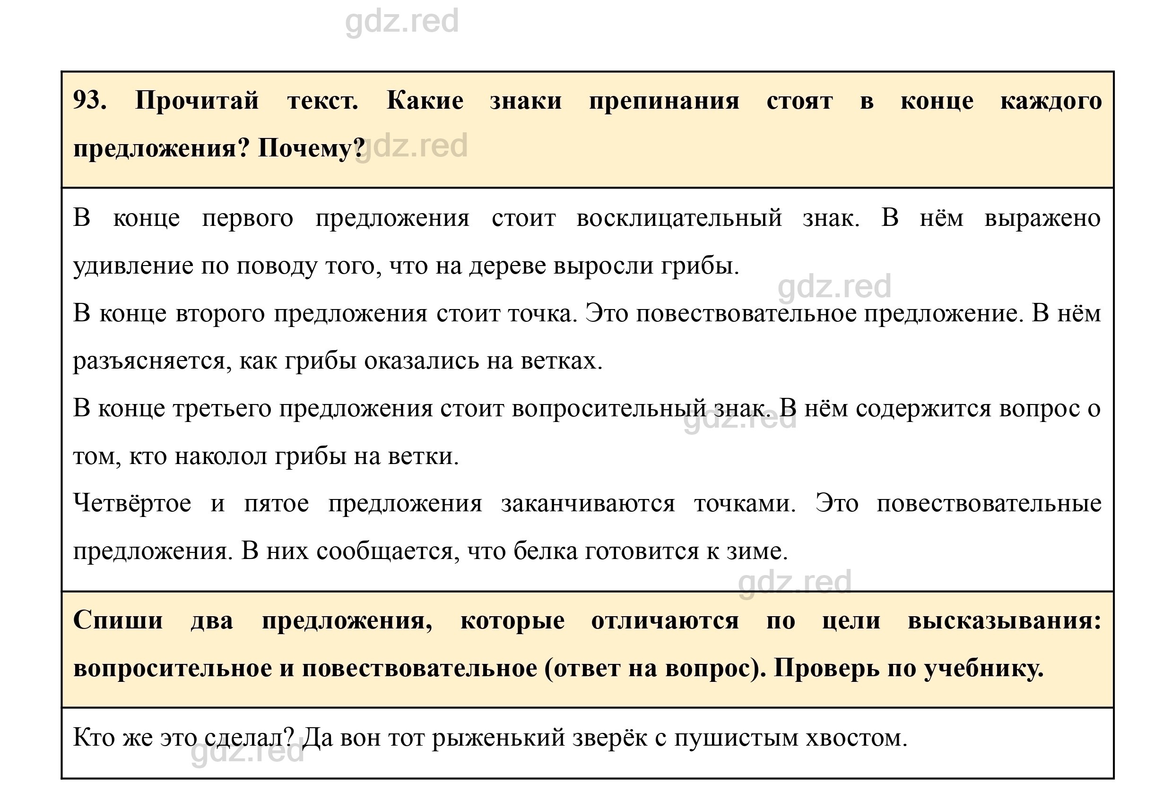Click the line 'В конце второго предложения стоит точка'
1172x800 pixels.
587,314
